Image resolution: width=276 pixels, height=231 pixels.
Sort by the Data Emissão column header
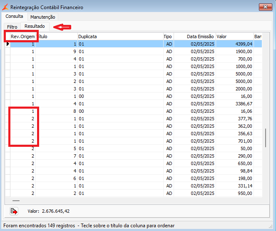coord(195,36)
